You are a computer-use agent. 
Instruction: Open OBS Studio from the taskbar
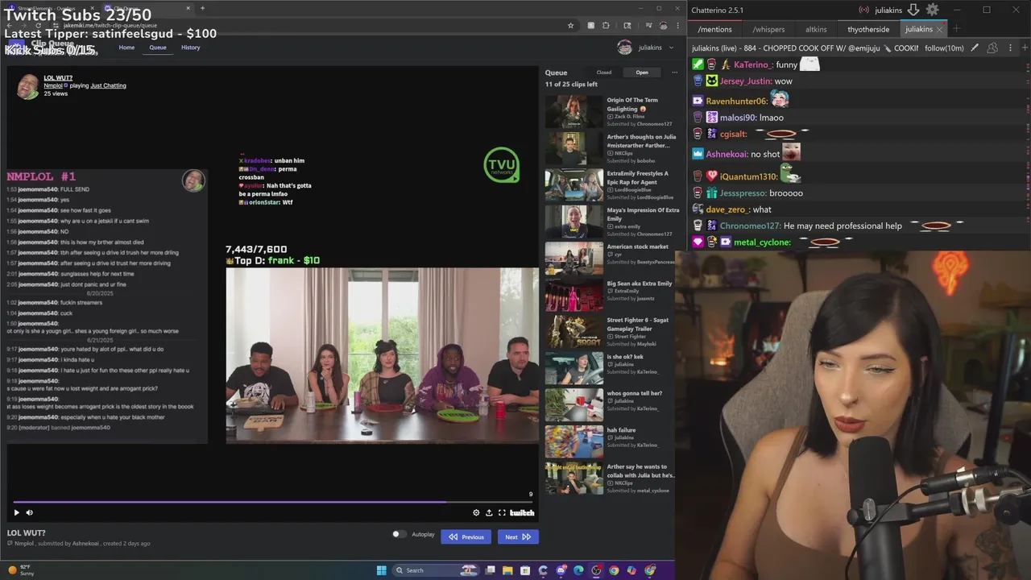click(596, 570)
